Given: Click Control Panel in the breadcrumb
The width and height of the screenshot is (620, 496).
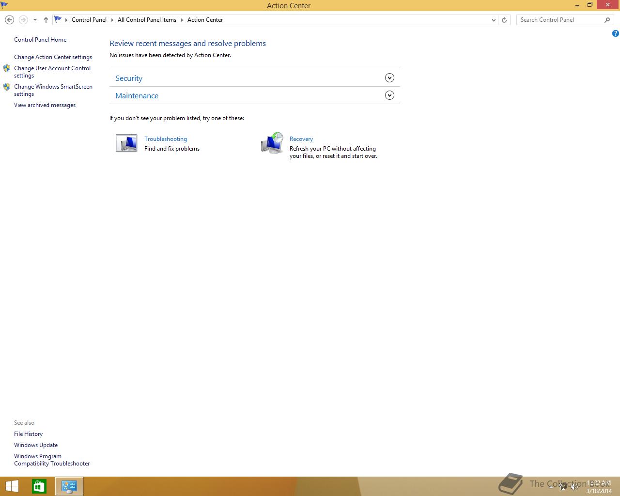Looking at the screenshot, I should coord(89,20).
